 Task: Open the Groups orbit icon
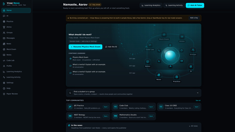pyautogui.click(x=193, y=50)
